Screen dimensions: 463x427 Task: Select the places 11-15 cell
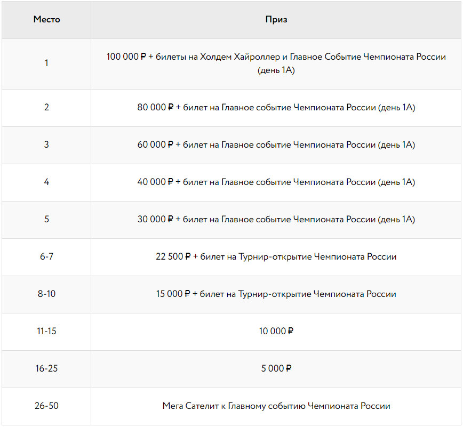click(46, 331)
